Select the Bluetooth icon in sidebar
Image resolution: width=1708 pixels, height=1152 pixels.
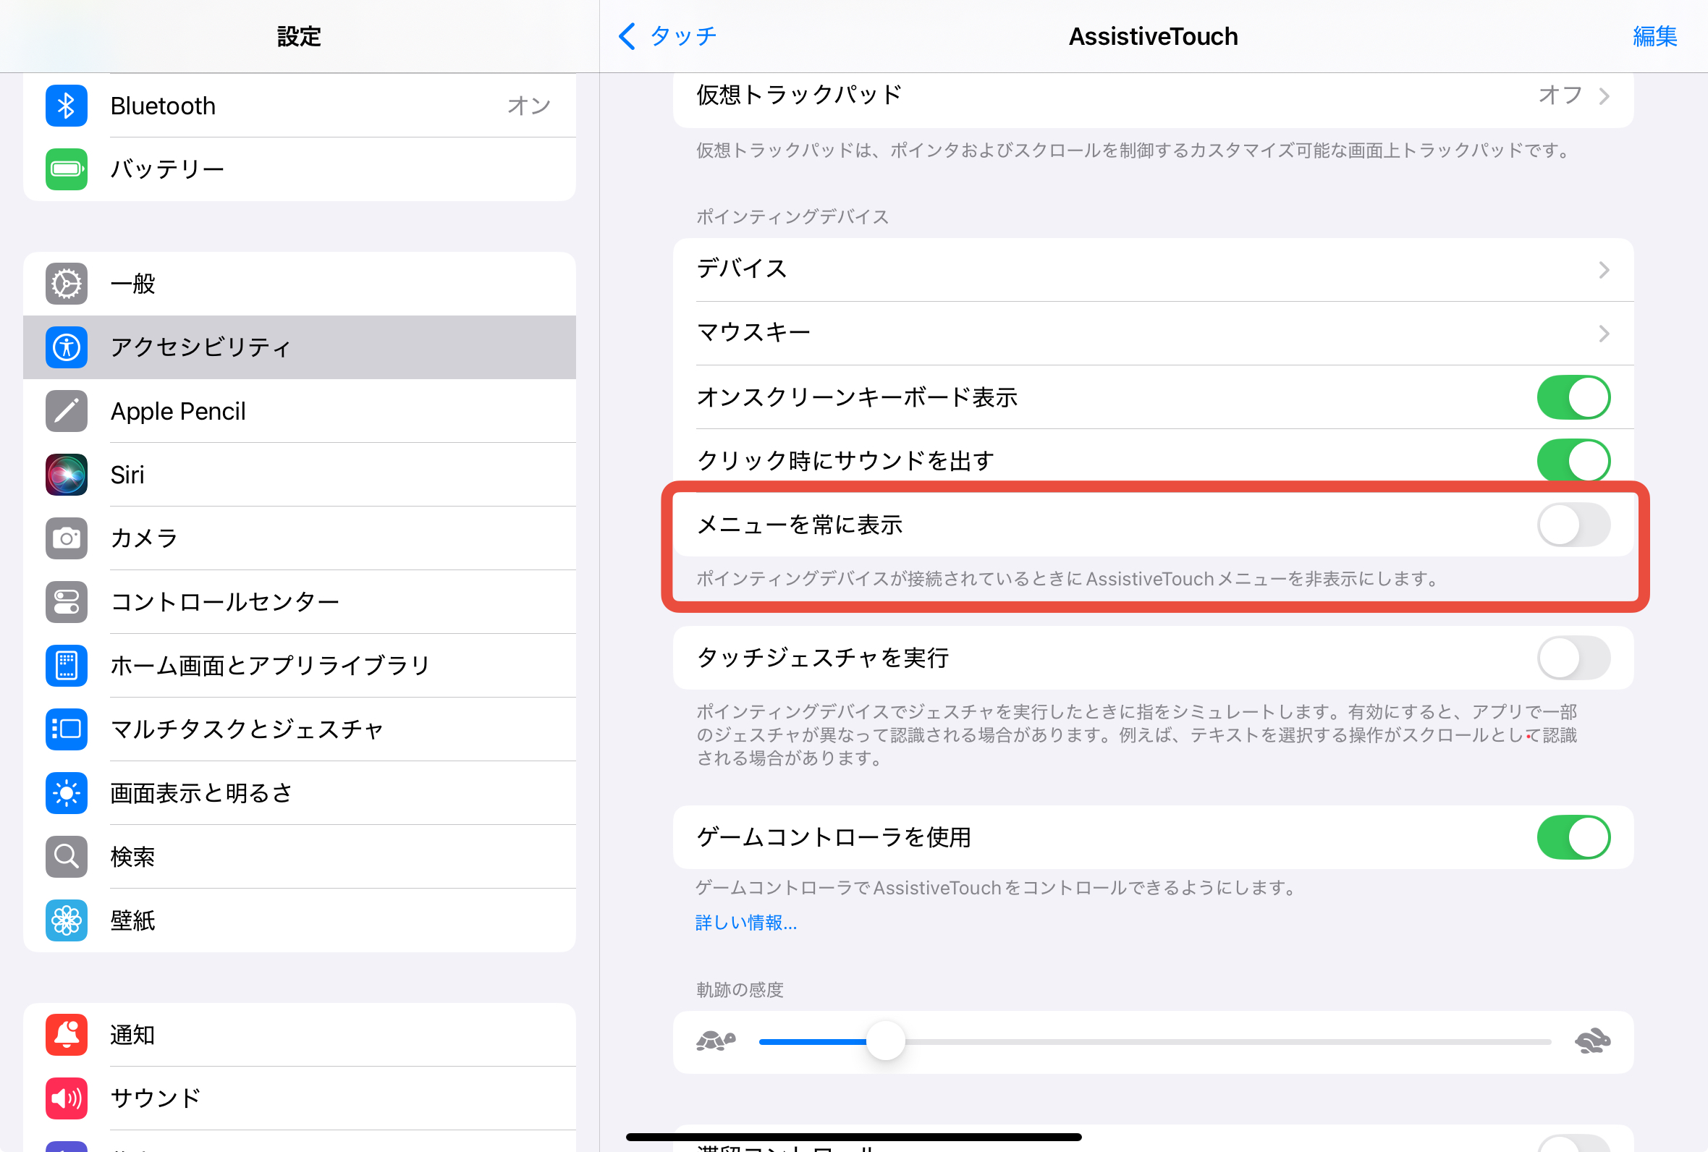(x=66, y=105)
